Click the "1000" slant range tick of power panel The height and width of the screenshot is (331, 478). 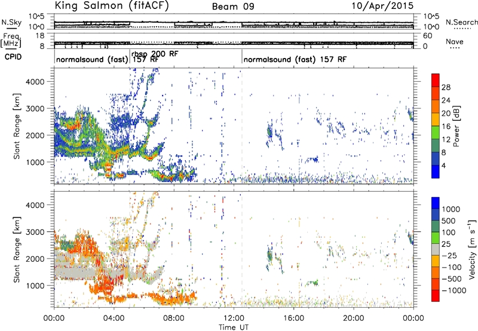point(35,163)
